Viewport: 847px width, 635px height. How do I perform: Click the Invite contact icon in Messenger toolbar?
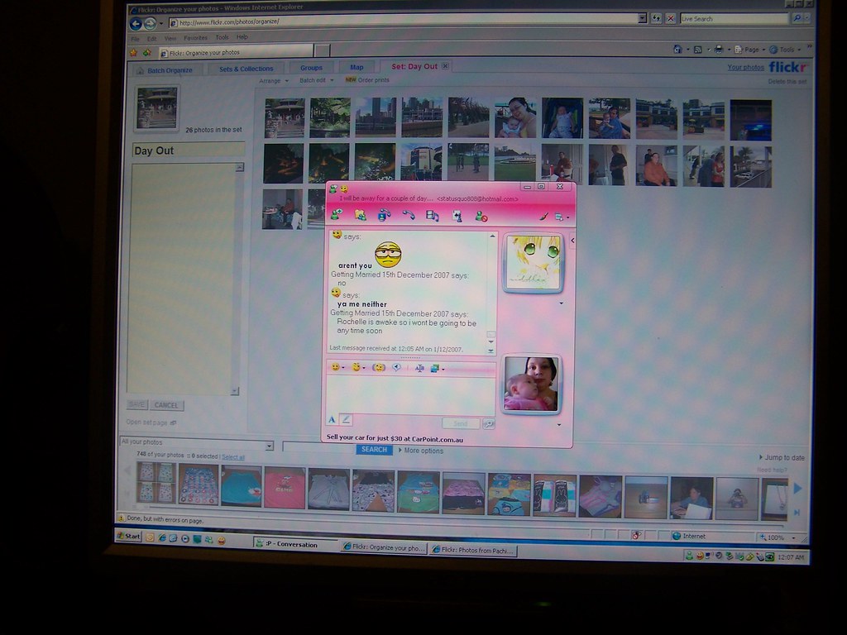[x=337, y=215]
